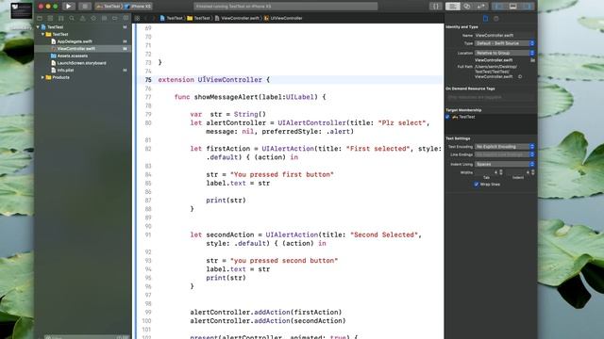Click TestTest folder in jump bar
This screenshot has width=604, height=339.
point(199,18)
